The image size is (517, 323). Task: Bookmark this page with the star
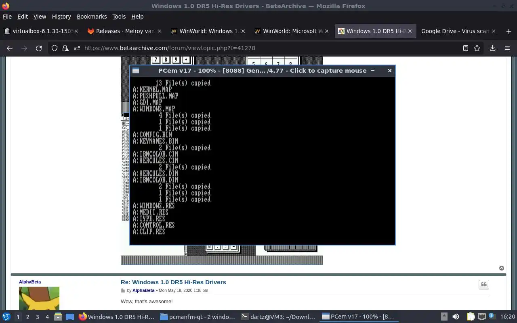click(477, 48)
